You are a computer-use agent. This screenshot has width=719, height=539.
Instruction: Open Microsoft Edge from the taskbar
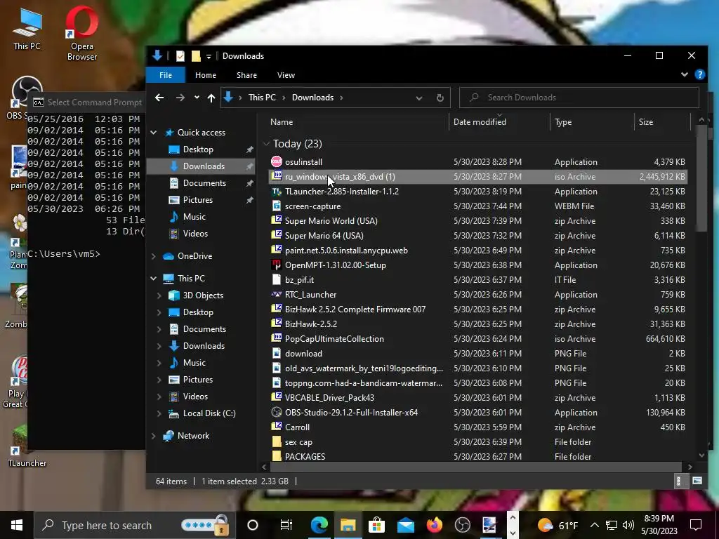319,525
